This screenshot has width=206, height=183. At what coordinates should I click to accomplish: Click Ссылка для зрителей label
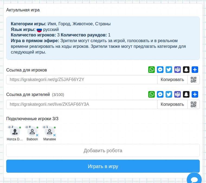click(28, 95)
